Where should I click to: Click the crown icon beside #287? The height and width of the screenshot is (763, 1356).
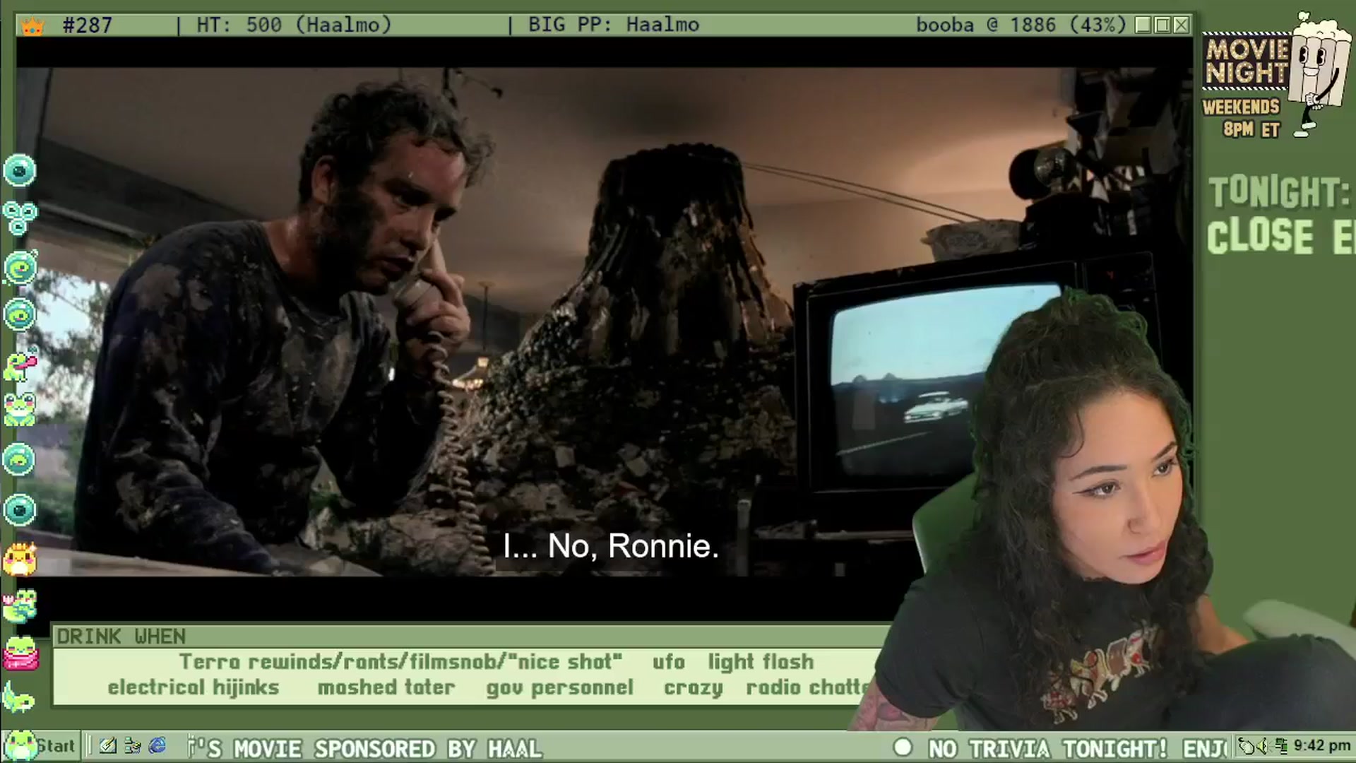tap(32, 26)
